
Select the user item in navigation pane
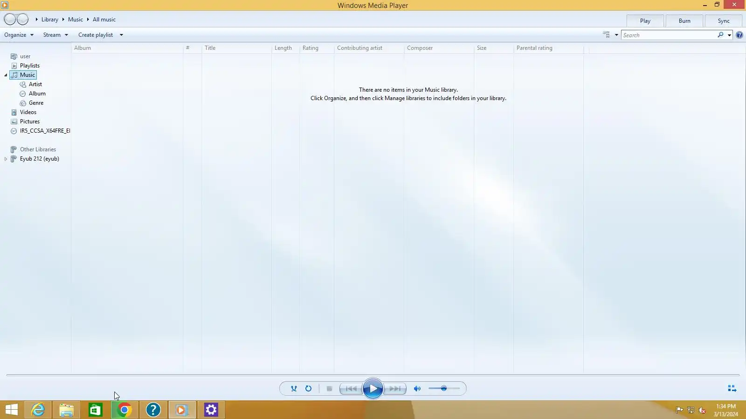(25, 56)
